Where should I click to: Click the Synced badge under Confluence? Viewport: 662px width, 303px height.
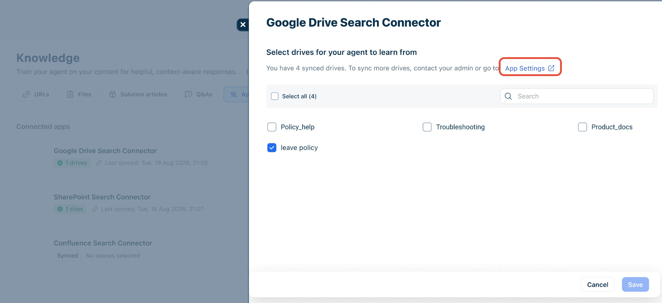(x=68, y=255)
